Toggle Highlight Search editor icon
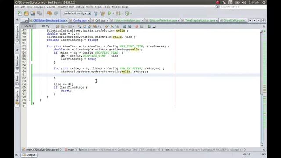The height and width of the screenshot is (158, 281). point(95,26)
